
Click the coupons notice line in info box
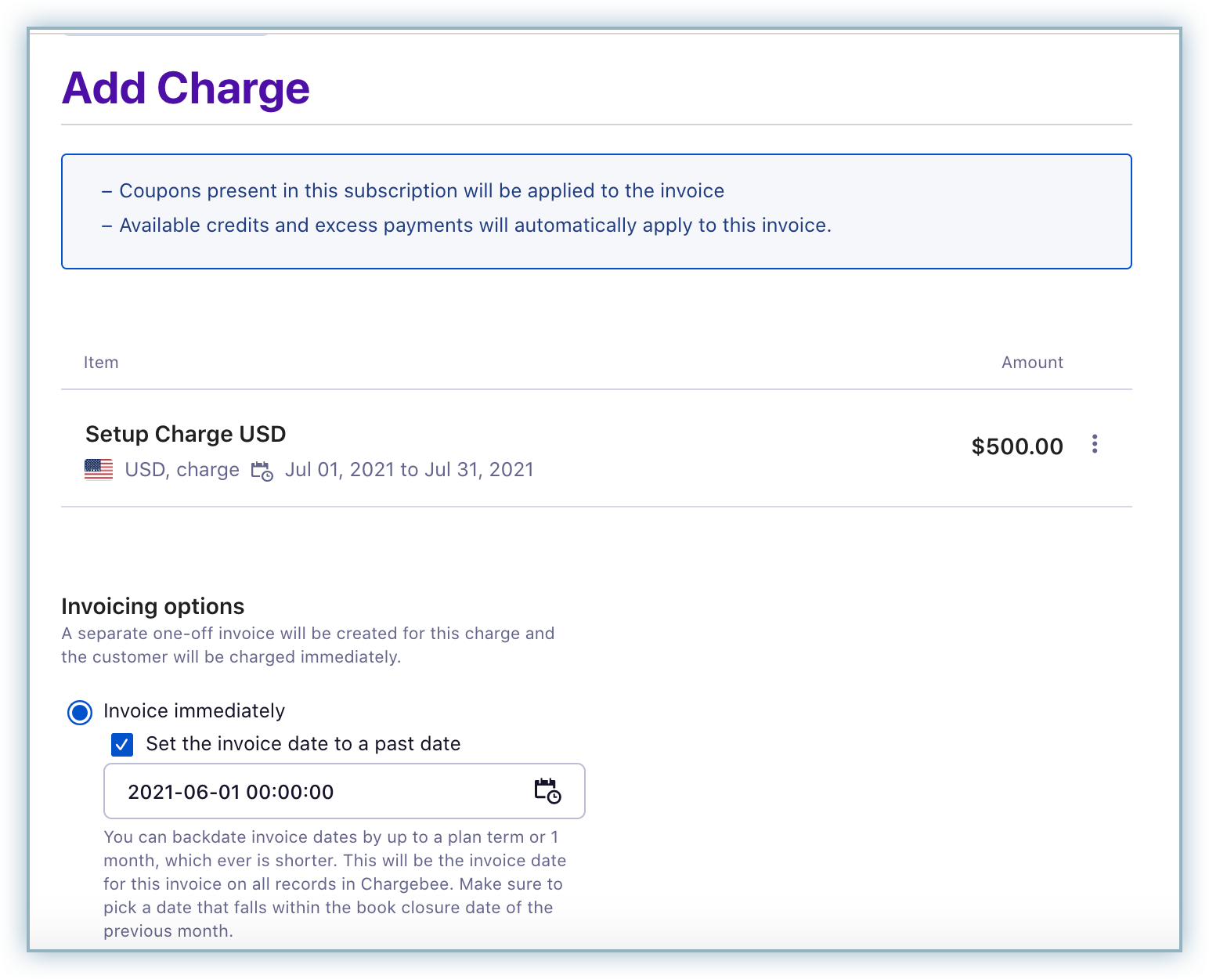[421, 191]
